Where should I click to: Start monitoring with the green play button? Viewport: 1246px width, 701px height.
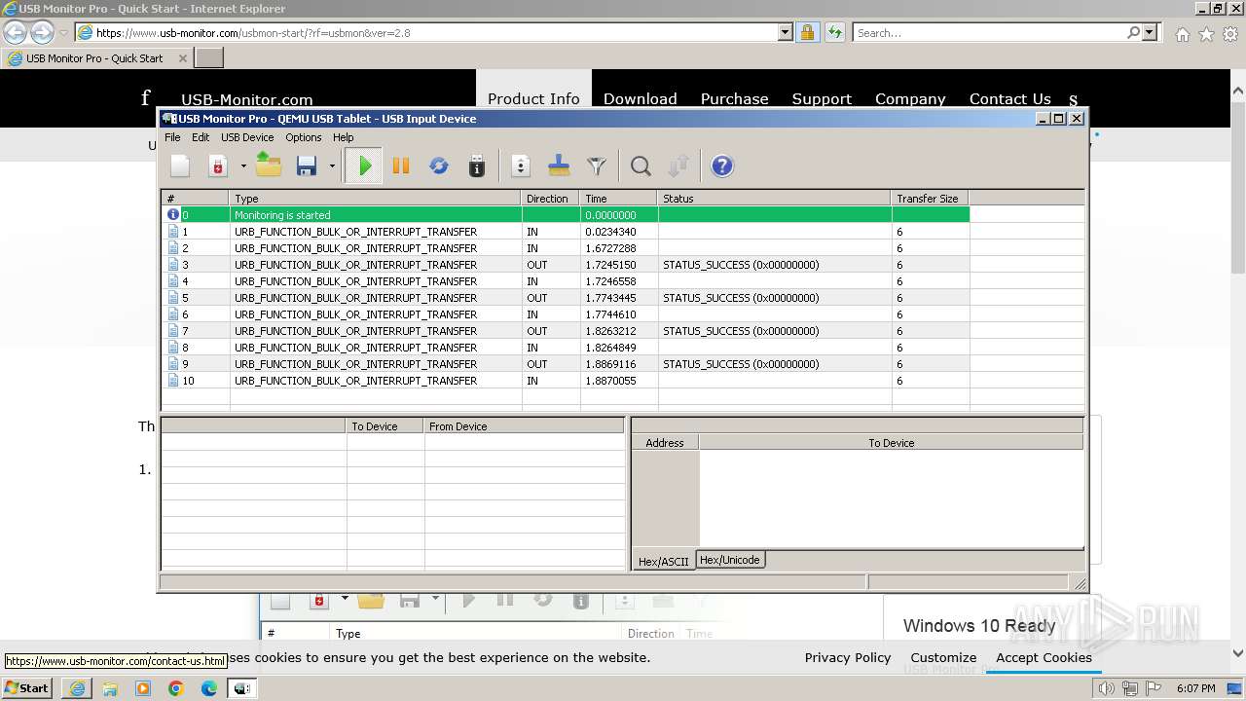click(x=365, y=166)
